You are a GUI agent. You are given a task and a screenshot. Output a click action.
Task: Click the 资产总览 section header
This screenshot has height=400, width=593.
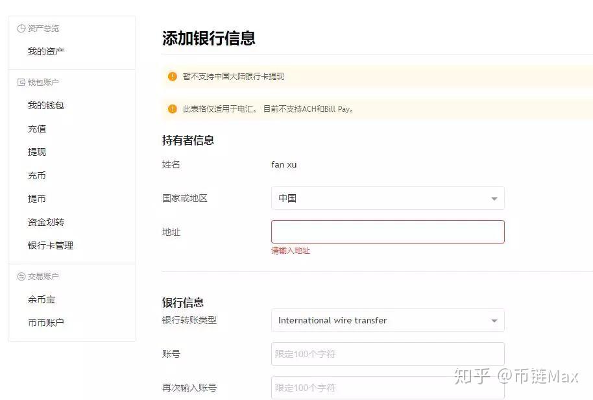click(43, 29)
